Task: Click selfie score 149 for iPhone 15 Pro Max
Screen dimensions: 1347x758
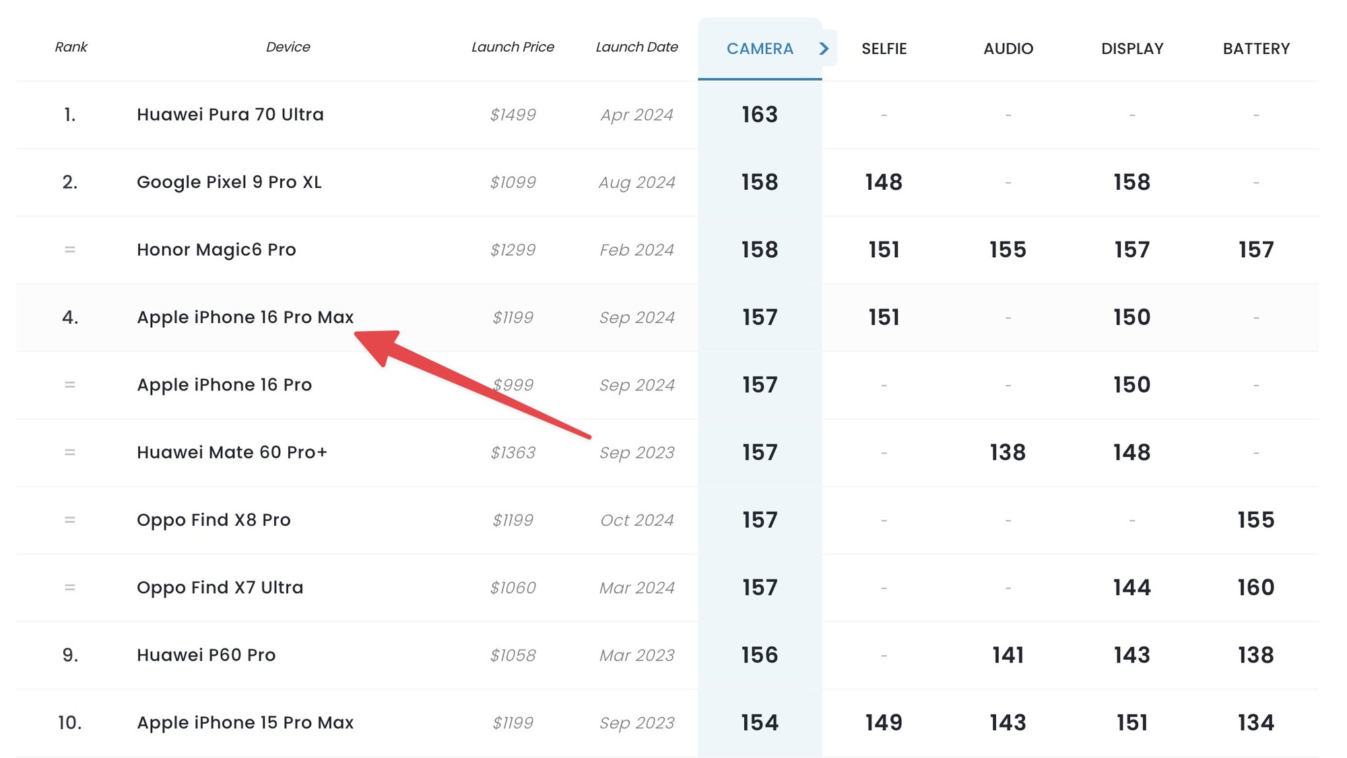Action: tap(884, 722)
